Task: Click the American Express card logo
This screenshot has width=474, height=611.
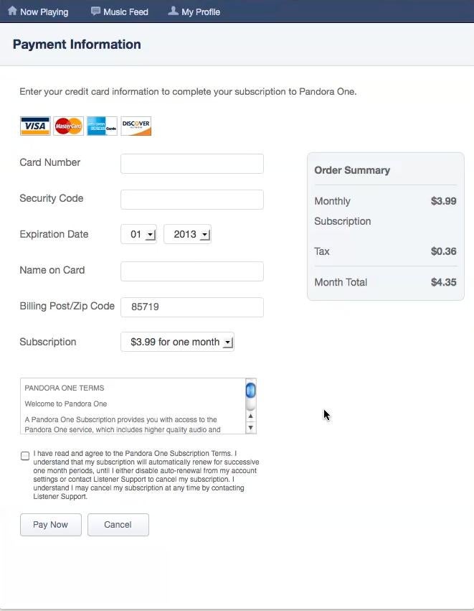Action: coord(102,126)
